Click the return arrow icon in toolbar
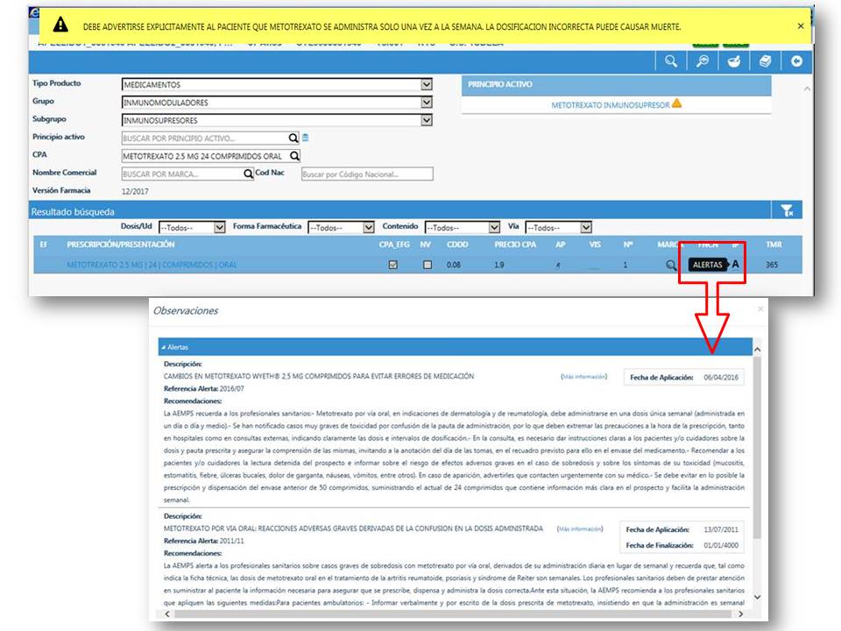841x631 pixels. pos(796,61)
